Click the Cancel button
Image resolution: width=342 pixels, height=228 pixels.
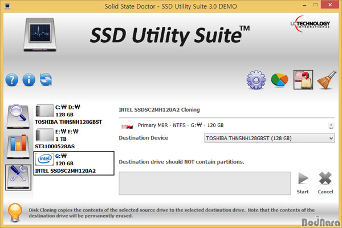tap(325, 183)
